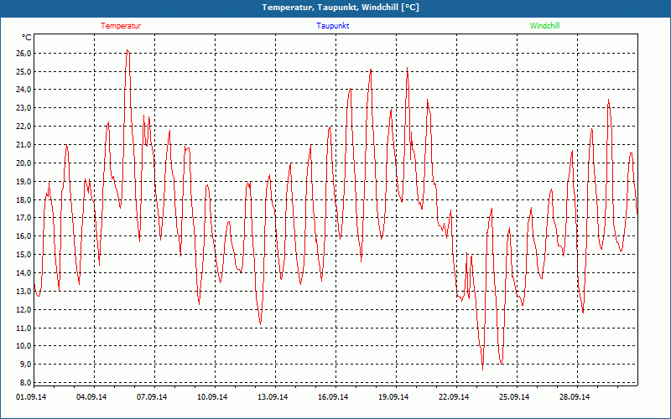Click the 25,0 y-axis label
The height and width of the screenshot is (419, 671).
[23, 71]
